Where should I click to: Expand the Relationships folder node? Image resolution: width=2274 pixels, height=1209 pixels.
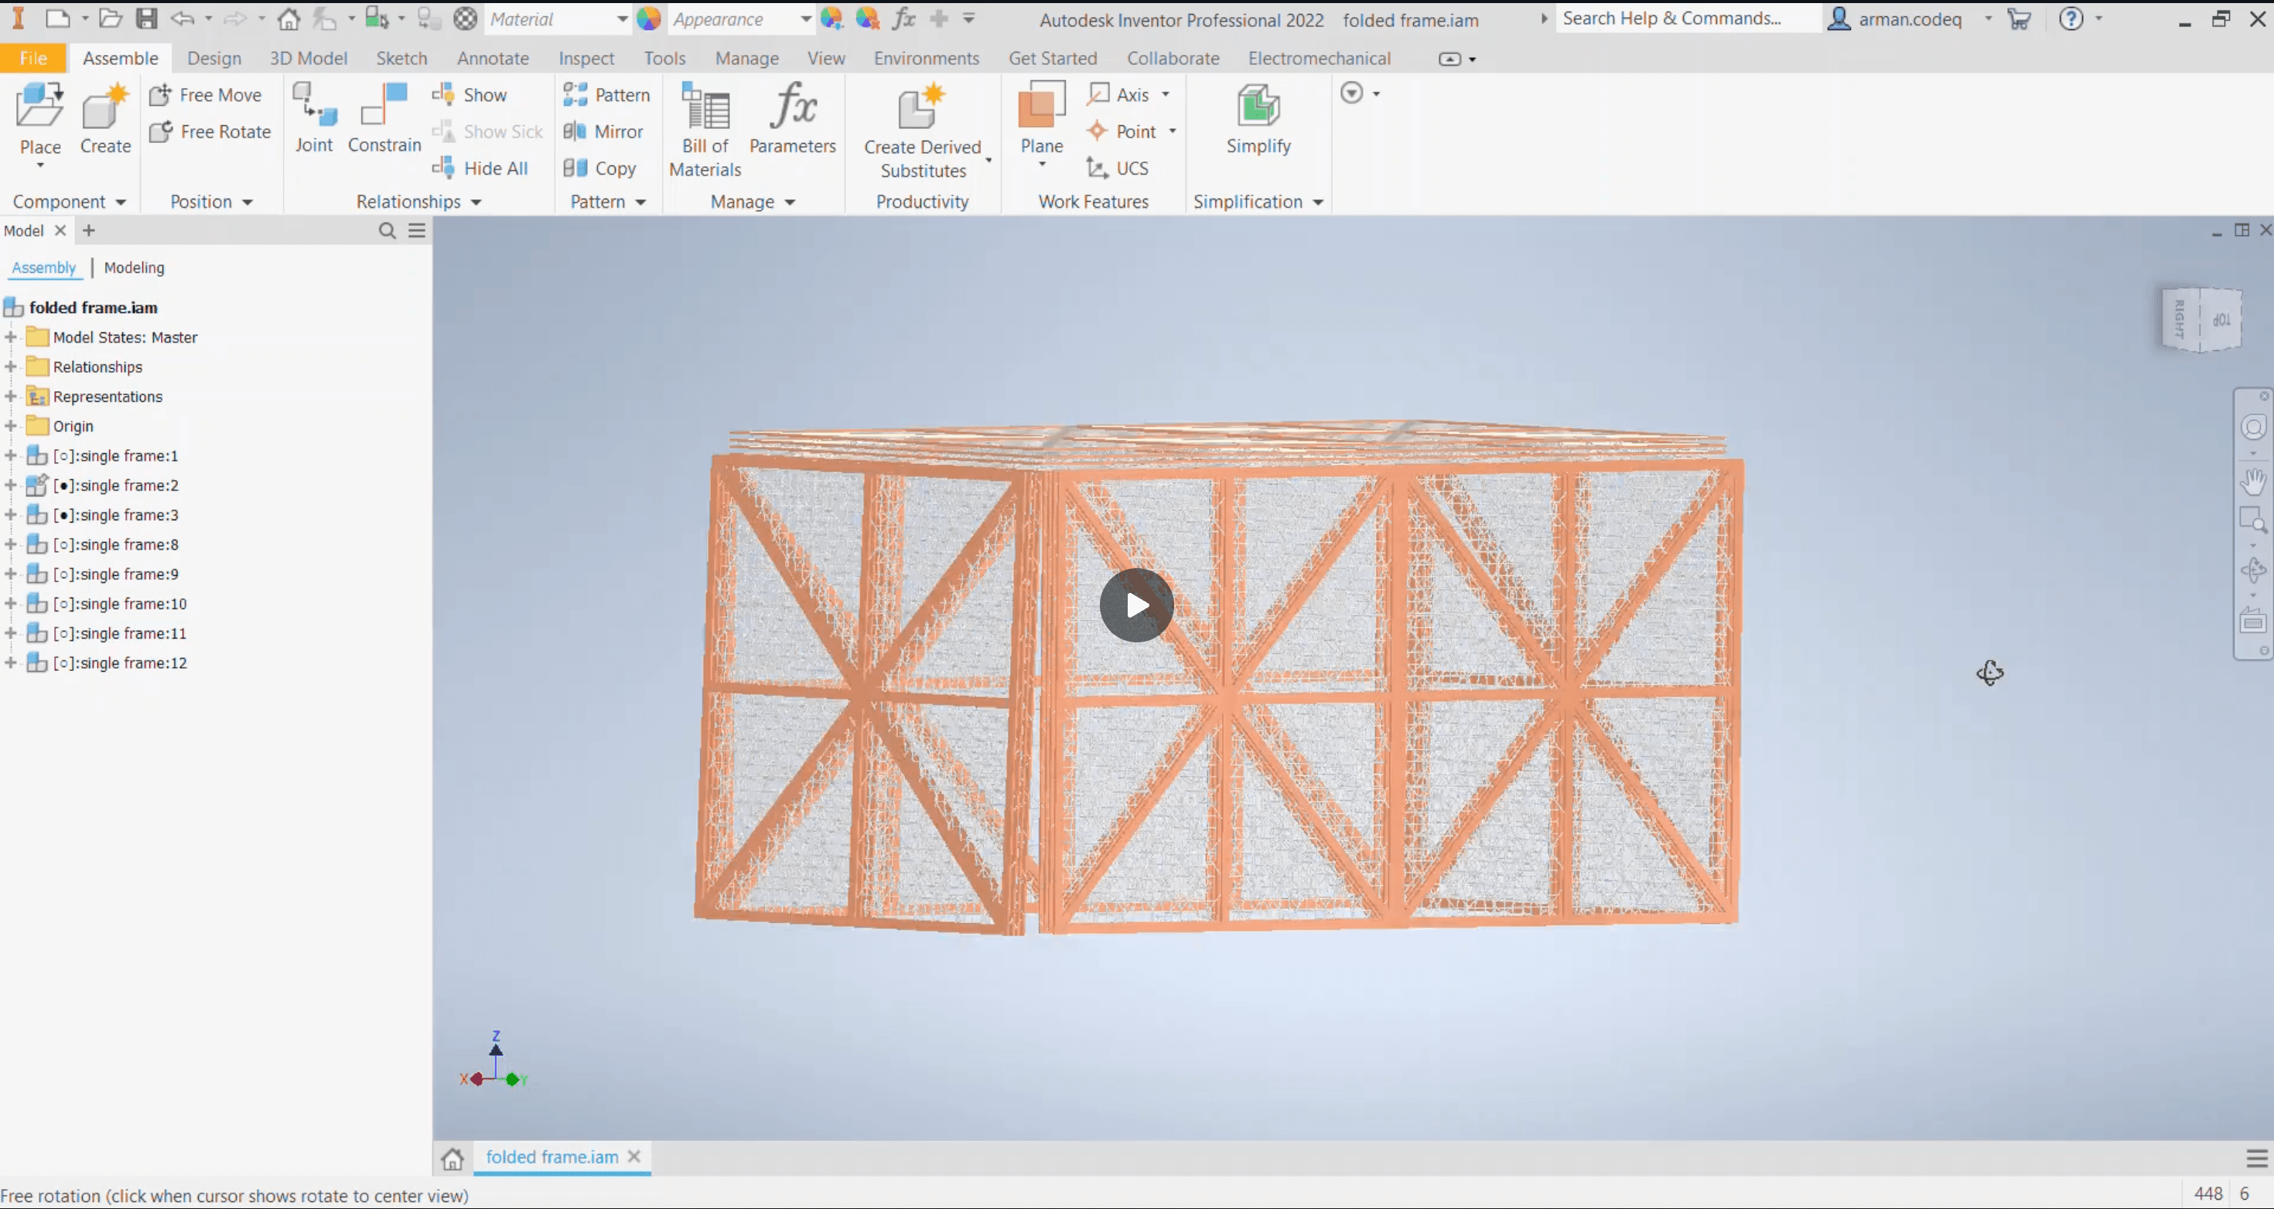coord(11,367)
